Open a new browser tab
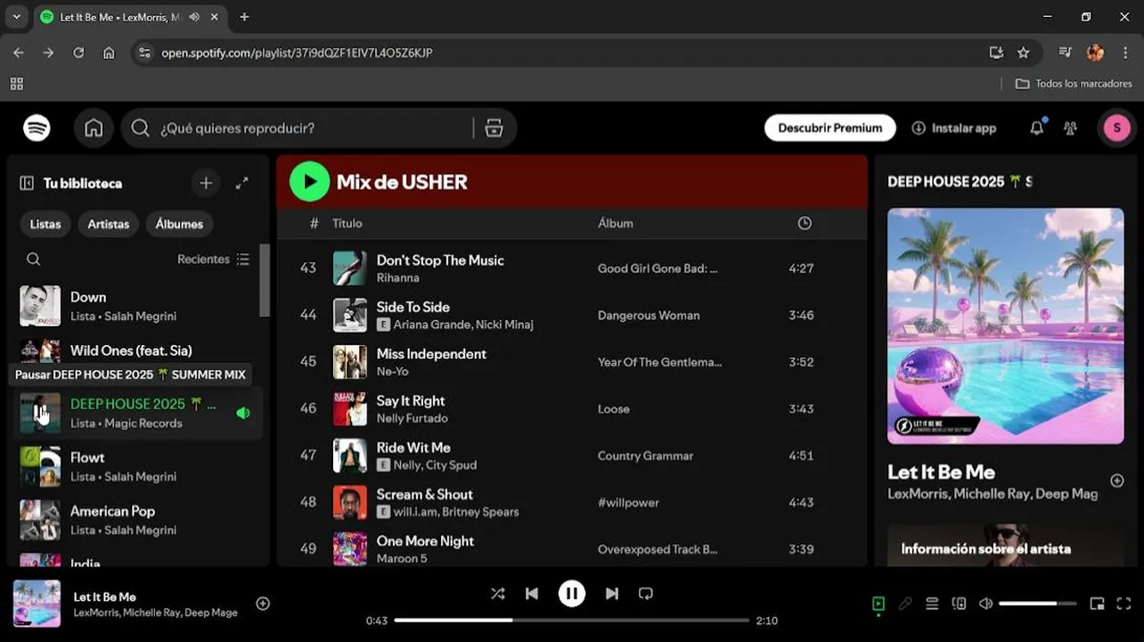 (x=244, y=17)
